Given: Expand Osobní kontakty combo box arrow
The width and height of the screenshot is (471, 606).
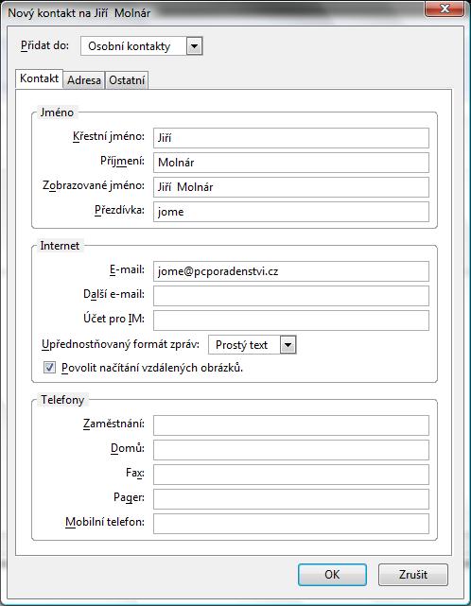Looking at the screenshot, I should (x=195, y=46).
